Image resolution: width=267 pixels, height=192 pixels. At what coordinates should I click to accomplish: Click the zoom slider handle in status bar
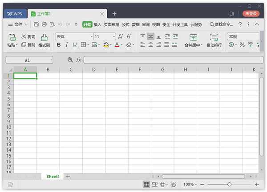point(229,184)
